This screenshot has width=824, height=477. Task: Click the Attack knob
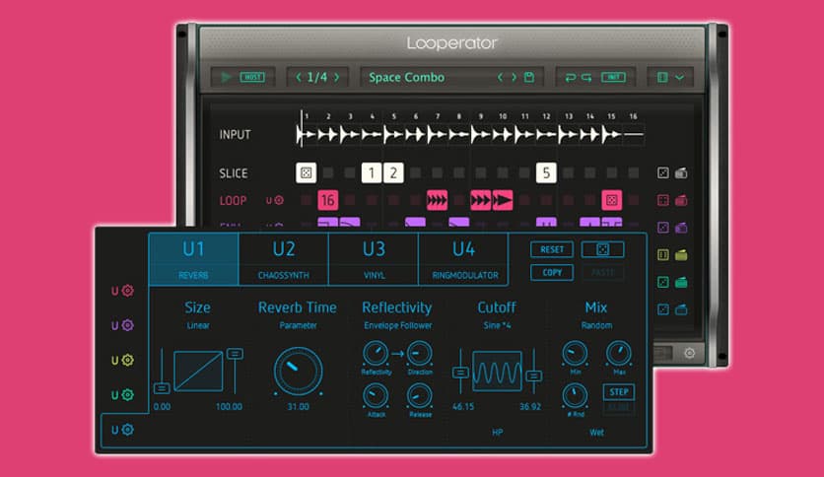(376, 396)
